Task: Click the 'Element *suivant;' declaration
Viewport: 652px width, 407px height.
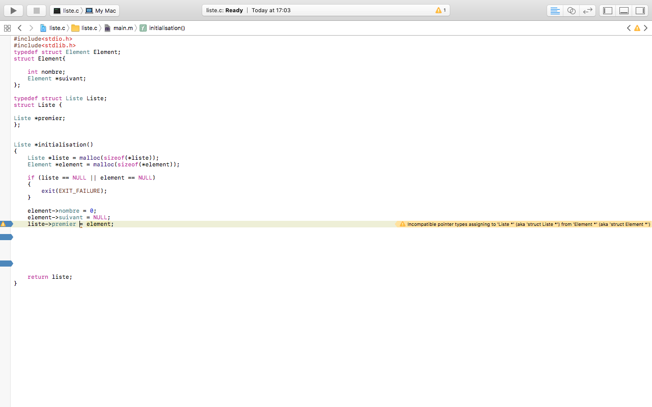Action: pos(57,78)
